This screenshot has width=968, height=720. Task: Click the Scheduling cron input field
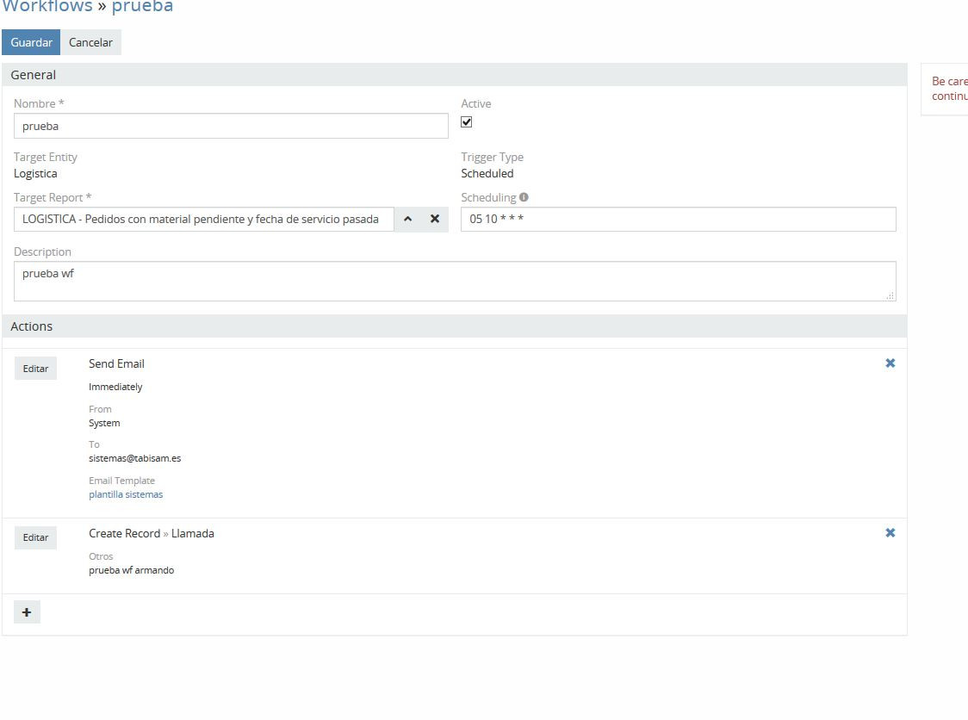click(x=678, y=219)
